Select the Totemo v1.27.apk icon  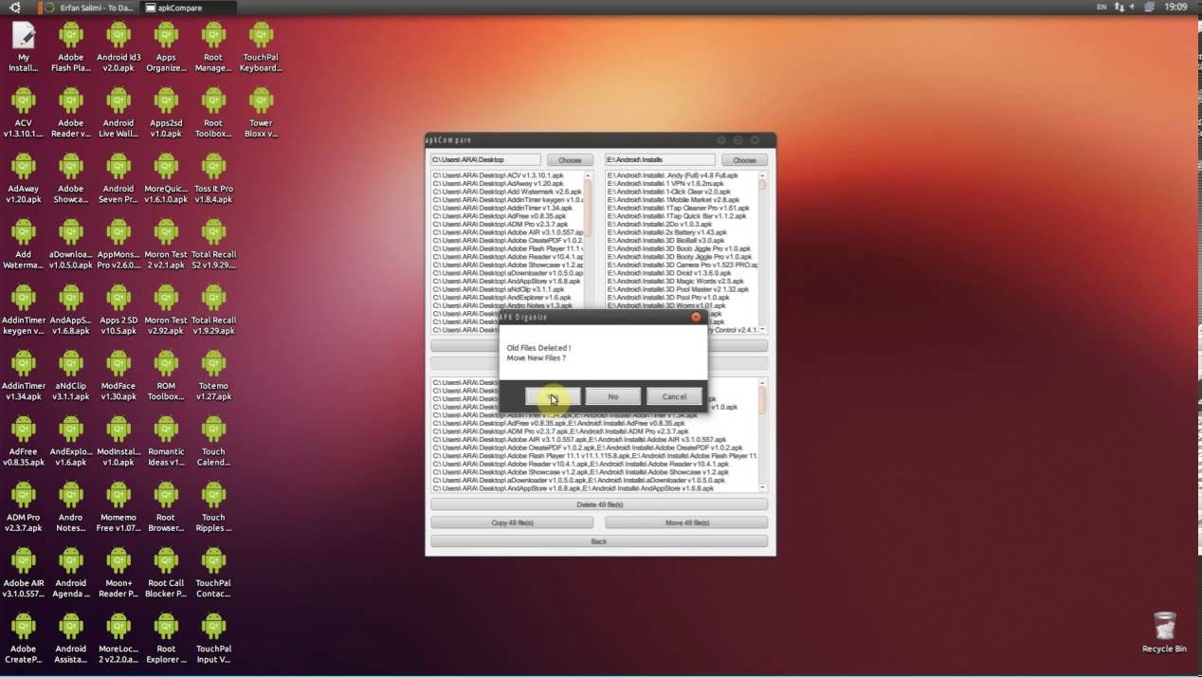click(x=213, y=376)
